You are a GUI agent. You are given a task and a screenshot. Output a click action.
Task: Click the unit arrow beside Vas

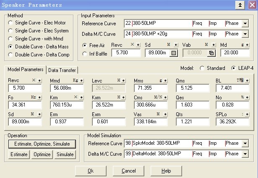pos(165,114)
